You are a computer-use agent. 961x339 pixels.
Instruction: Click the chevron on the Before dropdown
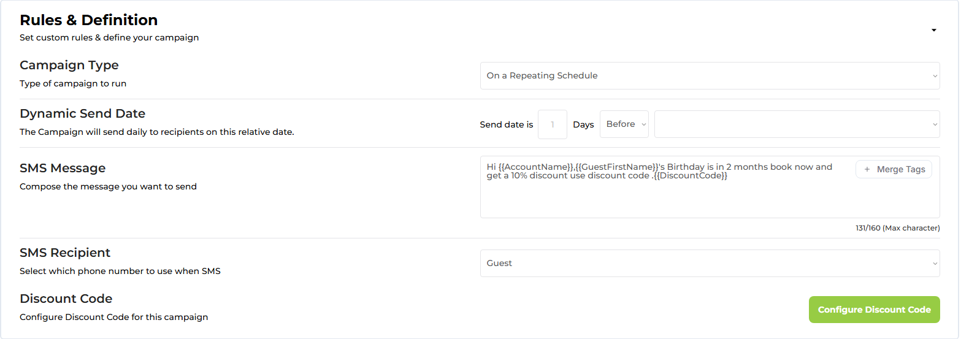click(x=643, y=124)
